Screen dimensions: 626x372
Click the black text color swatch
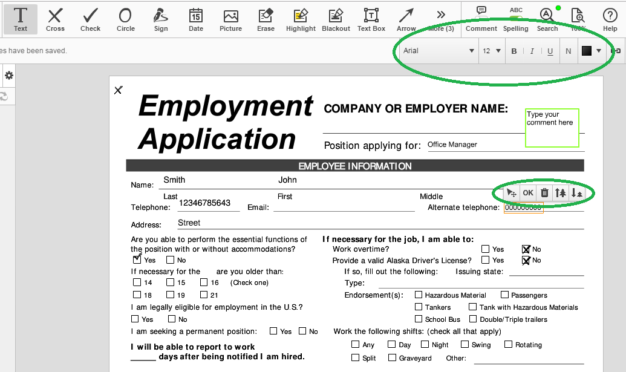(587, 51)
